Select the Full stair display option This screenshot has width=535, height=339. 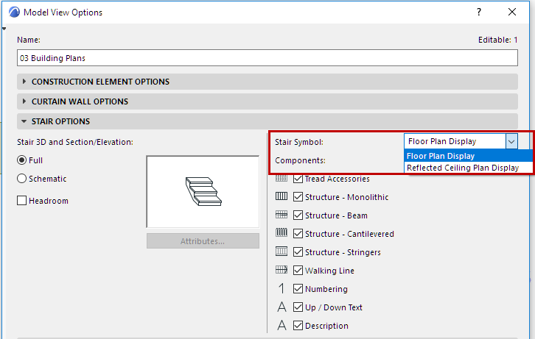tap(22, 160)
